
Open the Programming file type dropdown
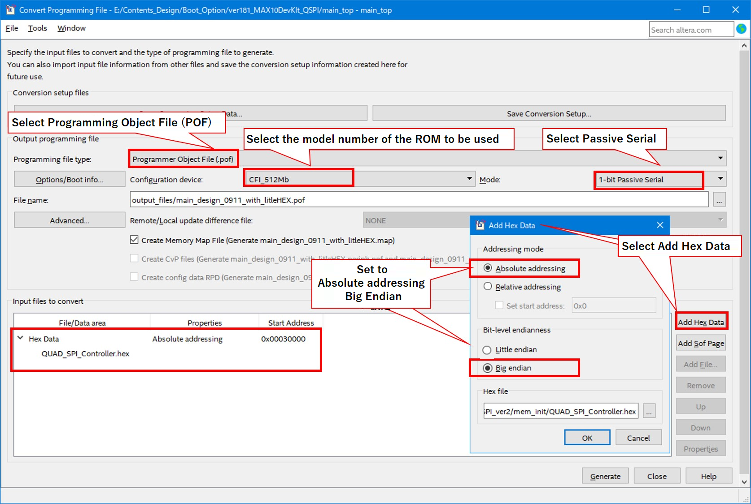coord(720,159)
